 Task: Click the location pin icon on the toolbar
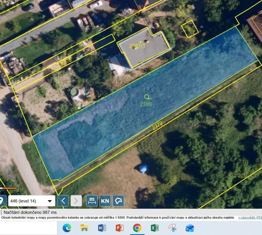coord(2,201)
